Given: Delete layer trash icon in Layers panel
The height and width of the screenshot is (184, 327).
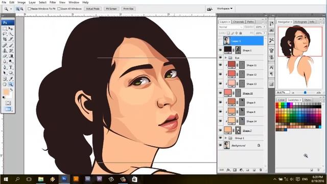Looking at the screenshot, I should click(x=261, y=170).
